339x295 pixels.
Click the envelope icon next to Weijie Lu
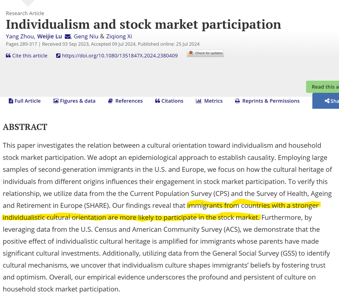(68, 37)
